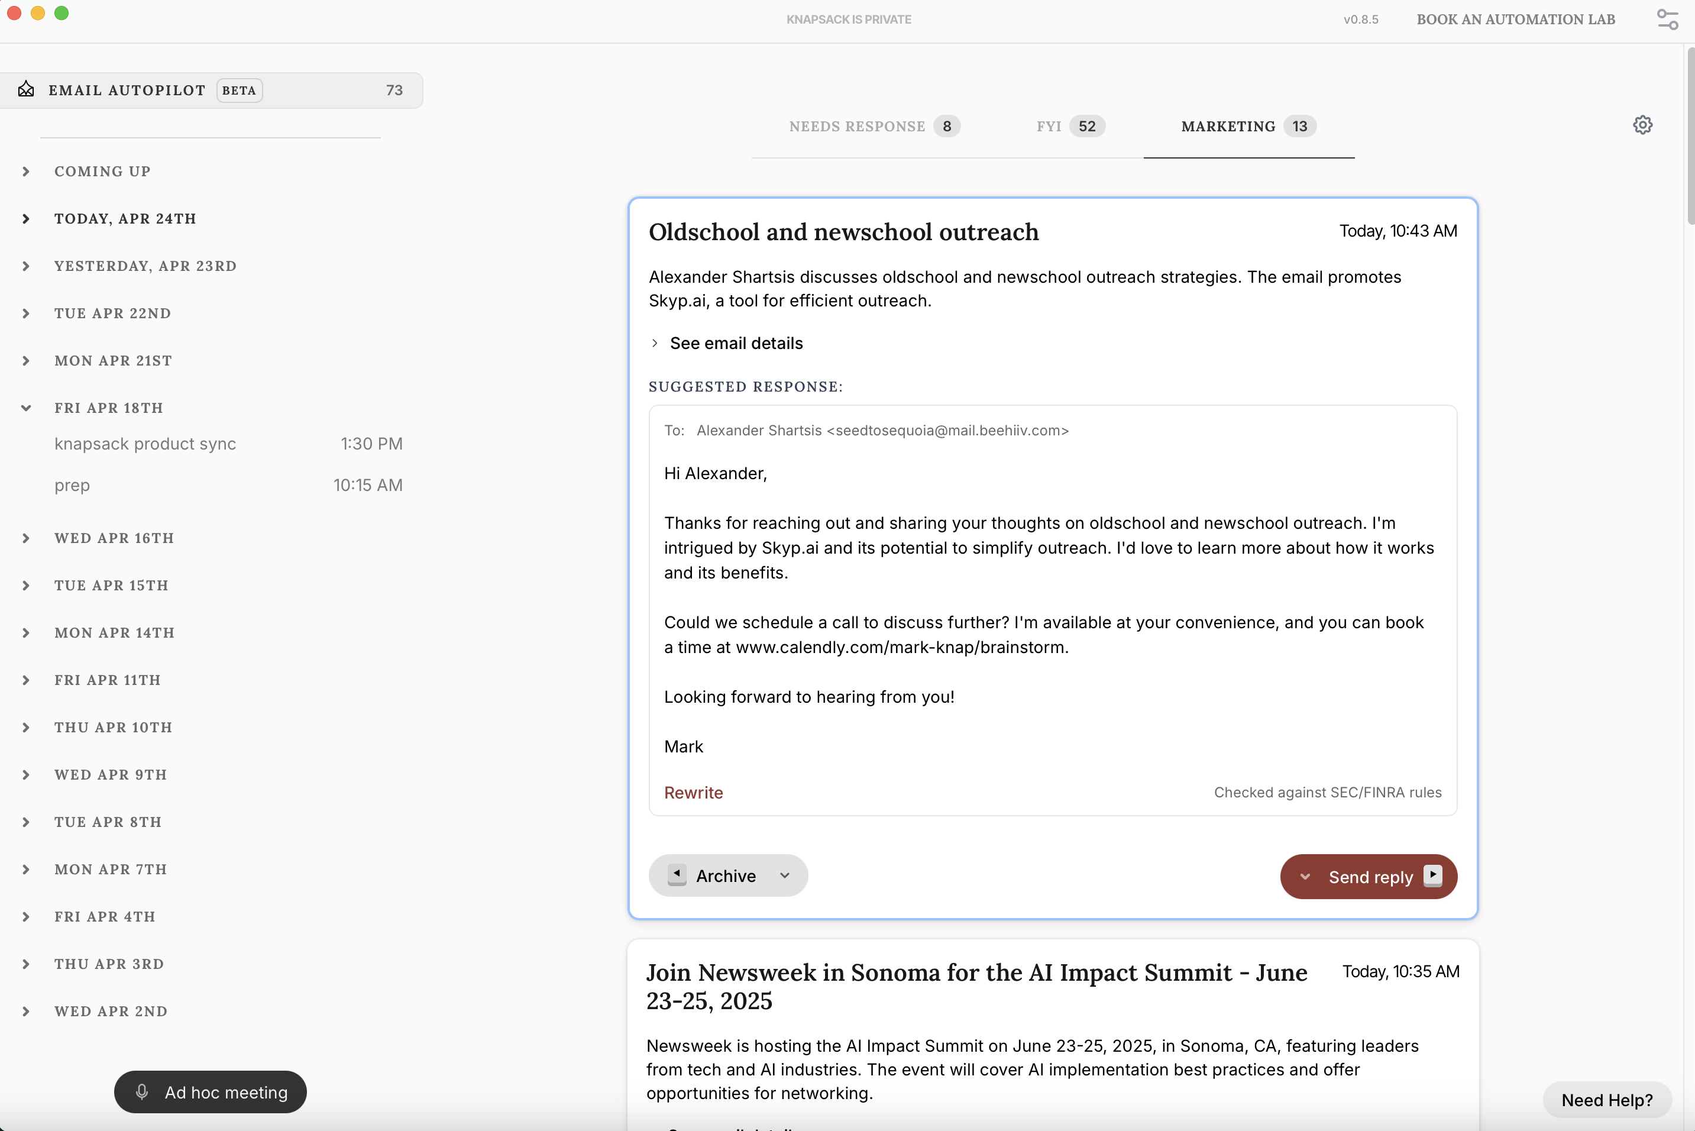The image size is (1695, 1131).
Task: Open the Need Help? button
Action: pyautogui.click(x=1606, y=1099)
